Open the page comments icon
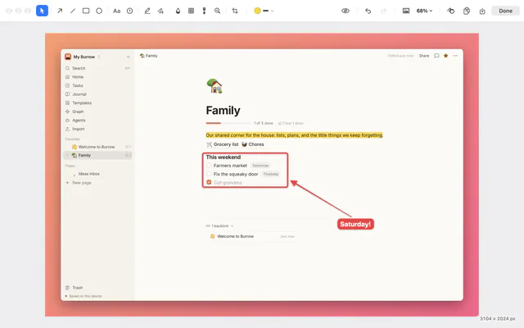Screen dimensions: 524x328 (436, 56)
